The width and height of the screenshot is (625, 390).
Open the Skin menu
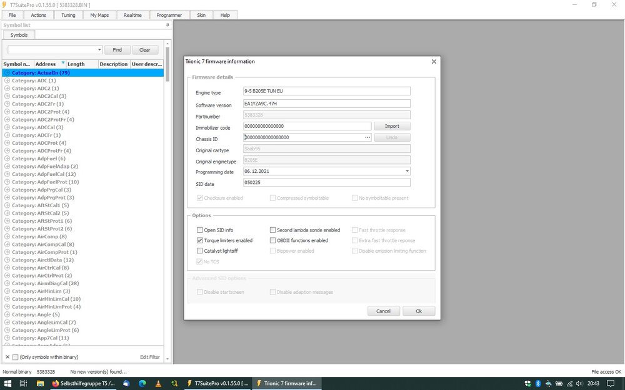201,15
